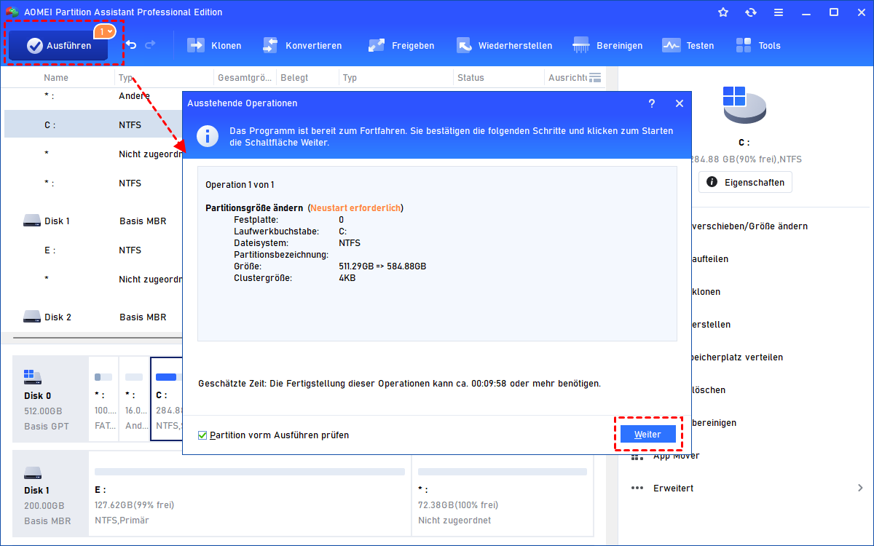Select the row with type Andere
The height and width of the screenshot is (546, 874).
[93, 95]
